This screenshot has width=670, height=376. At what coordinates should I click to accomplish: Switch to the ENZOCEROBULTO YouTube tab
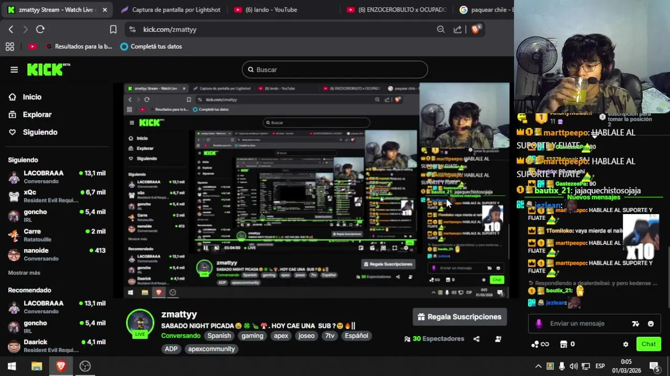pyautogui.click(x=397, y=9)
